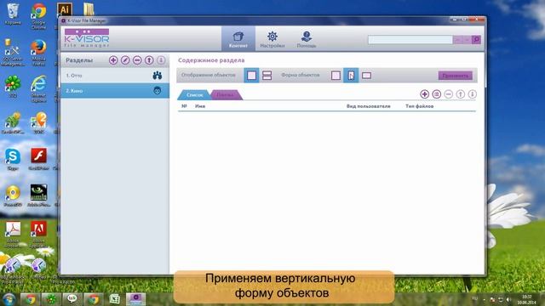Image resolution: width=545 pixels, height=306 pixels.
Task: Move object up in content toolbar
Action: coord(460,94)
